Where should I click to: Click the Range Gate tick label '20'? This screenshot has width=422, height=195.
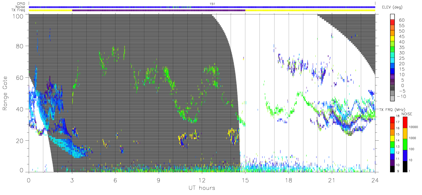point(20,141)
